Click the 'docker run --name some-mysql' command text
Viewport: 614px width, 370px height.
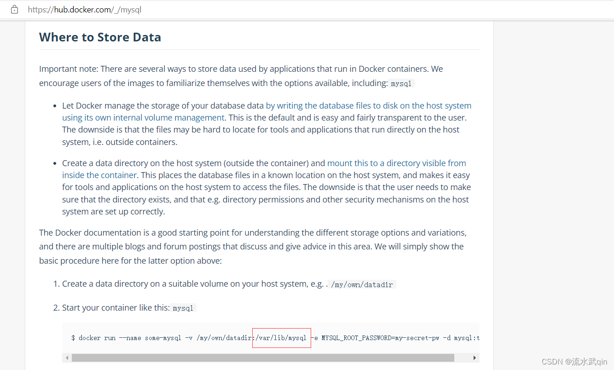click(130, 338)
